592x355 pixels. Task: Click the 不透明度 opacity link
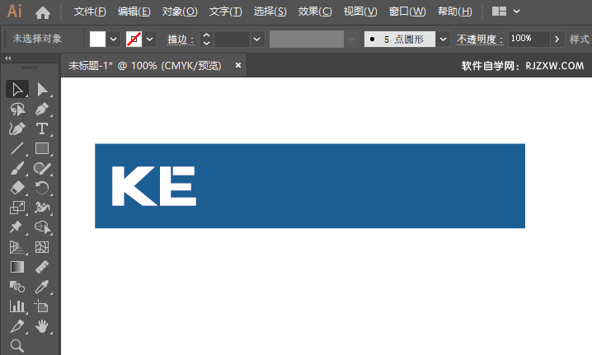coord(480,40)
